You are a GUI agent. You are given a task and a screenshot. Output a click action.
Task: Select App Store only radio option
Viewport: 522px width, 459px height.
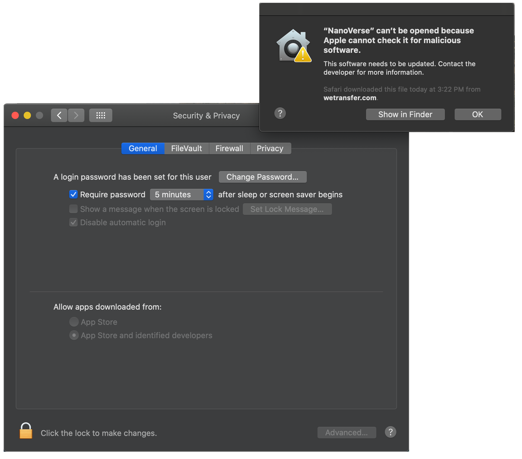point(74,322)
